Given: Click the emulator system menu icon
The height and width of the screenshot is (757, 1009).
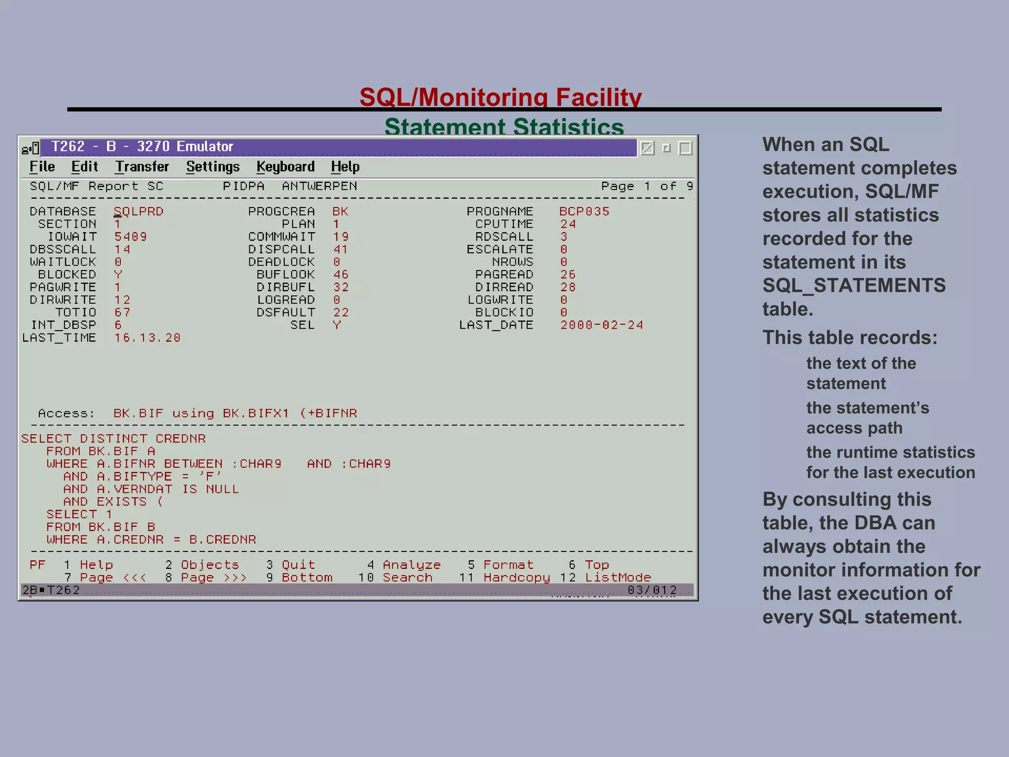Looking at the screenshot, I should pyautogui.click(x=30, y=148).
